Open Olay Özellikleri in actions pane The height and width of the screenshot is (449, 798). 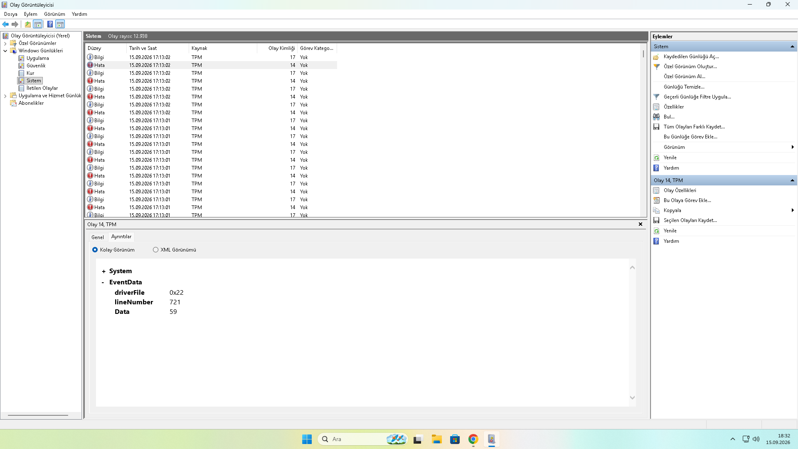coord(680,190)
